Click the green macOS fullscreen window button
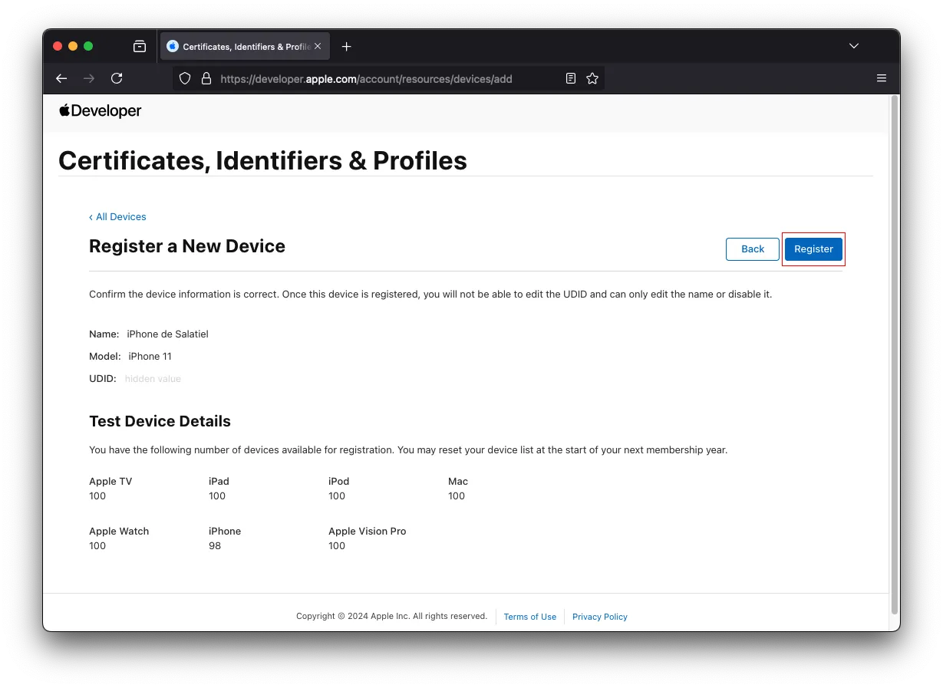This screenshot has height=688, width=943. pos(88,46)
